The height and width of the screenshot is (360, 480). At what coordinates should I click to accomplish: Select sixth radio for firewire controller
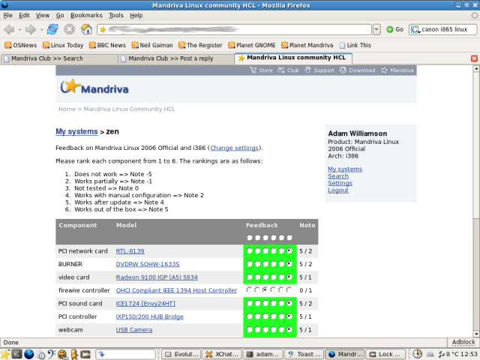coord(289,289)
